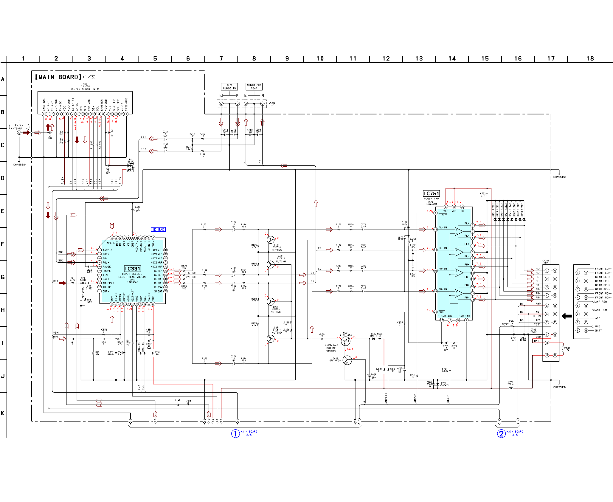
Task: Click the L781 250uH coil symbol
Action: [510, 388]
